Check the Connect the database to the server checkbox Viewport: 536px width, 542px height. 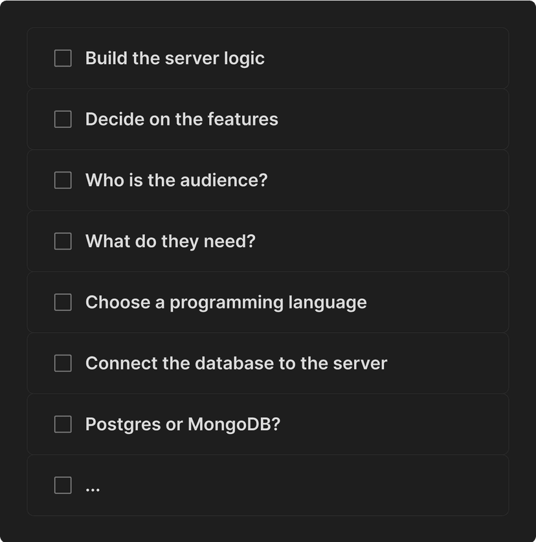pos(63,363)
